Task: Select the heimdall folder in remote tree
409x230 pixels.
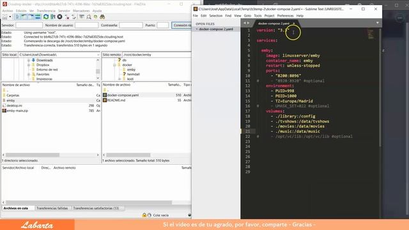Action: click(134, 74)
